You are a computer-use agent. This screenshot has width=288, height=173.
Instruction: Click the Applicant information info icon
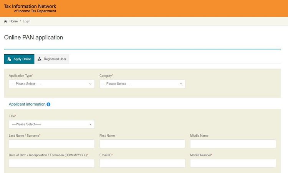[x=48, y=104]
